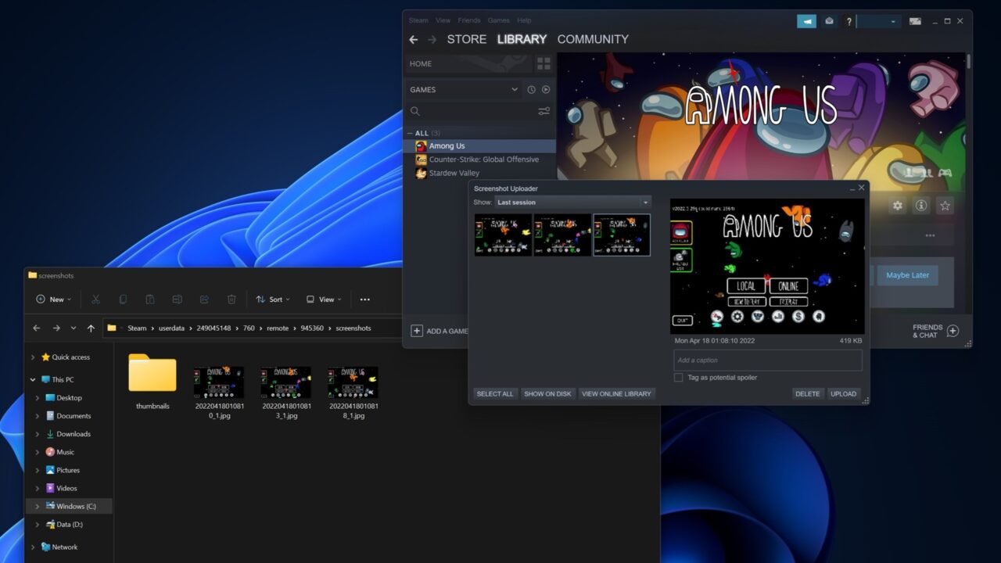Viewport: 1001px width, 563px height.
Task: Click the Steam help question mark icon
Action: coord(849,21)
